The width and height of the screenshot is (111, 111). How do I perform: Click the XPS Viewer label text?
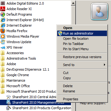click(x=15, y=47)
